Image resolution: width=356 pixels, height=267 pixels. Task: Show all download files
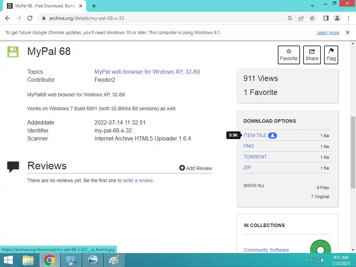click(254, 186)
